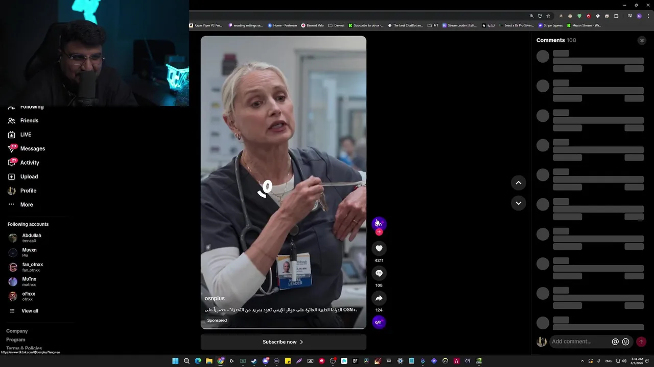
Task: Open the ENG language switcher
Action: coord(609,361)
